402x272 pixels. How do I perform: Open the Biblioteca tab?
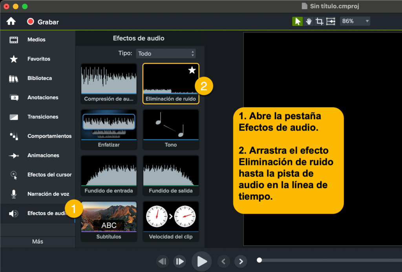[x=38, y=78]
